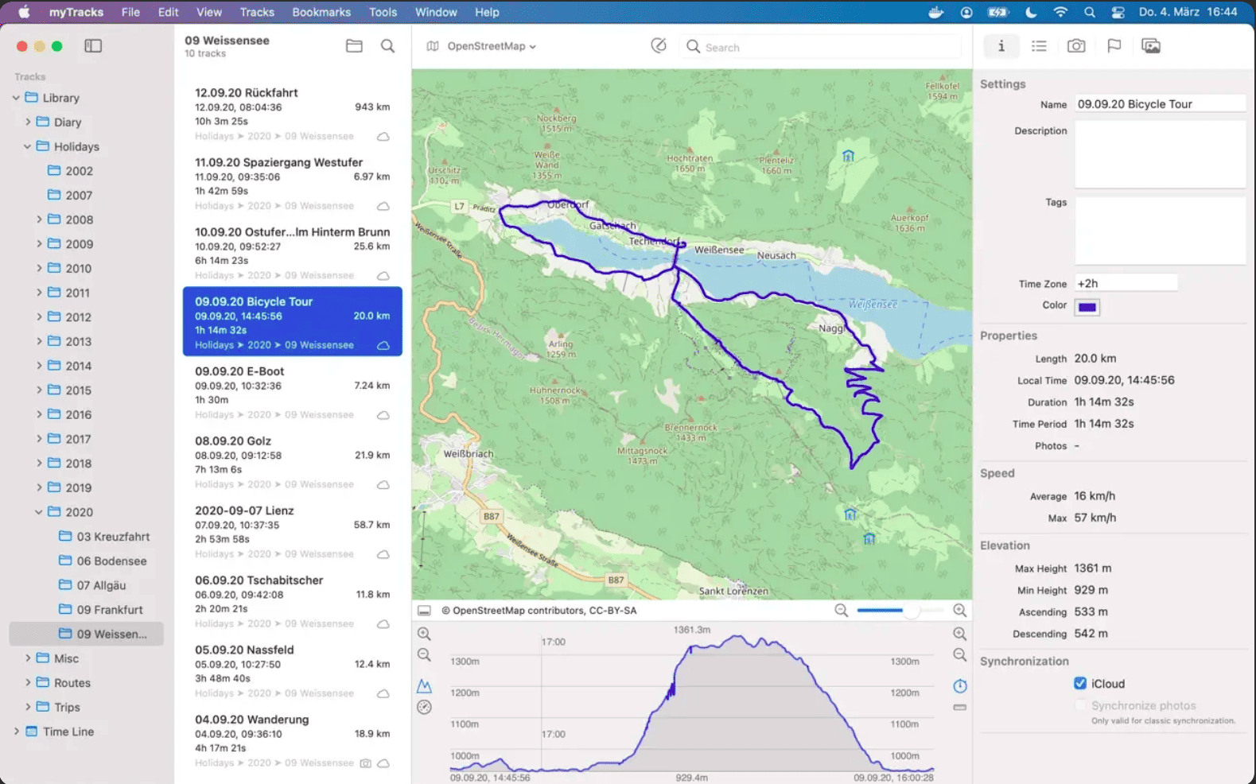
Task: Collapse the 2020 folder
Action: [39, 512]
